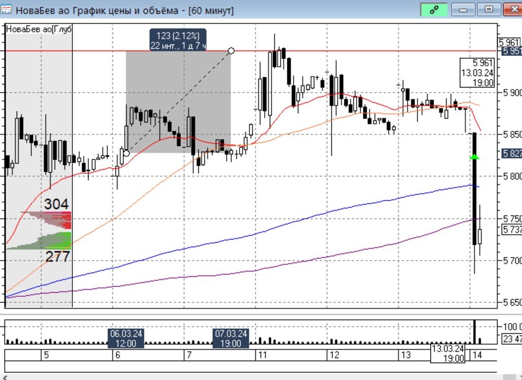Screen dimensions: 522x380
Task: Click the chart window icon in title bar
Action: [6, 9]
